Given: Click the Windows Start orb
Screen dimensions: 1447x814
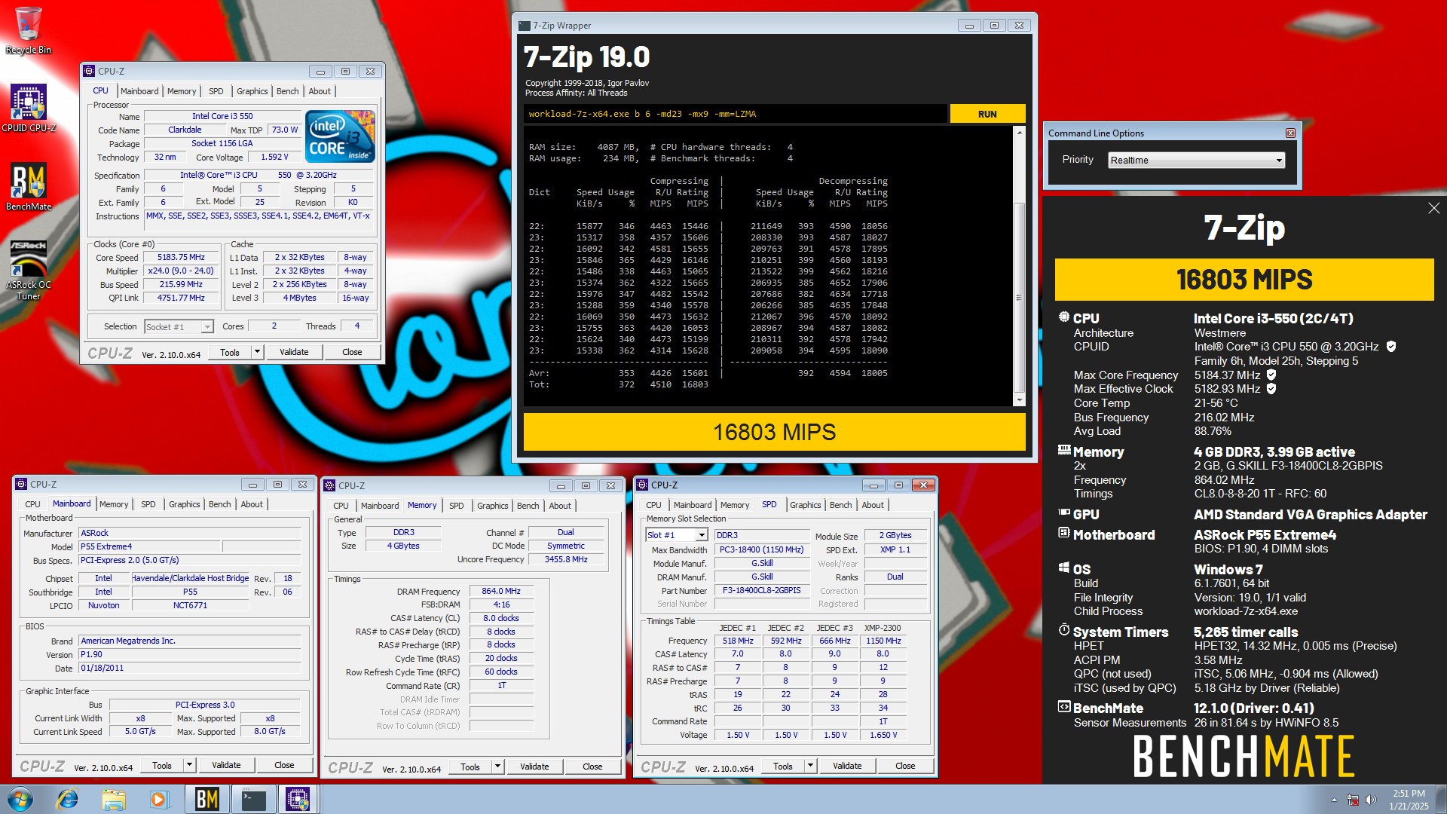Looking at the screenshot, I should pos(20,799).
